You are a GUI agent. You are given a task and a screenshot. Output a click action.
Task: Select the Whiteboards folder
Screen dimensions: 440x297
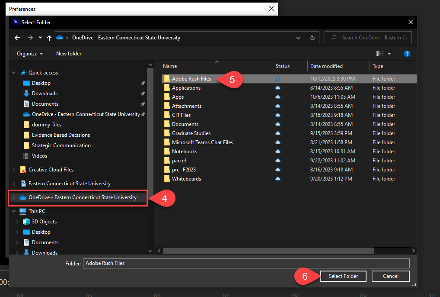click(x=186, y=179)
